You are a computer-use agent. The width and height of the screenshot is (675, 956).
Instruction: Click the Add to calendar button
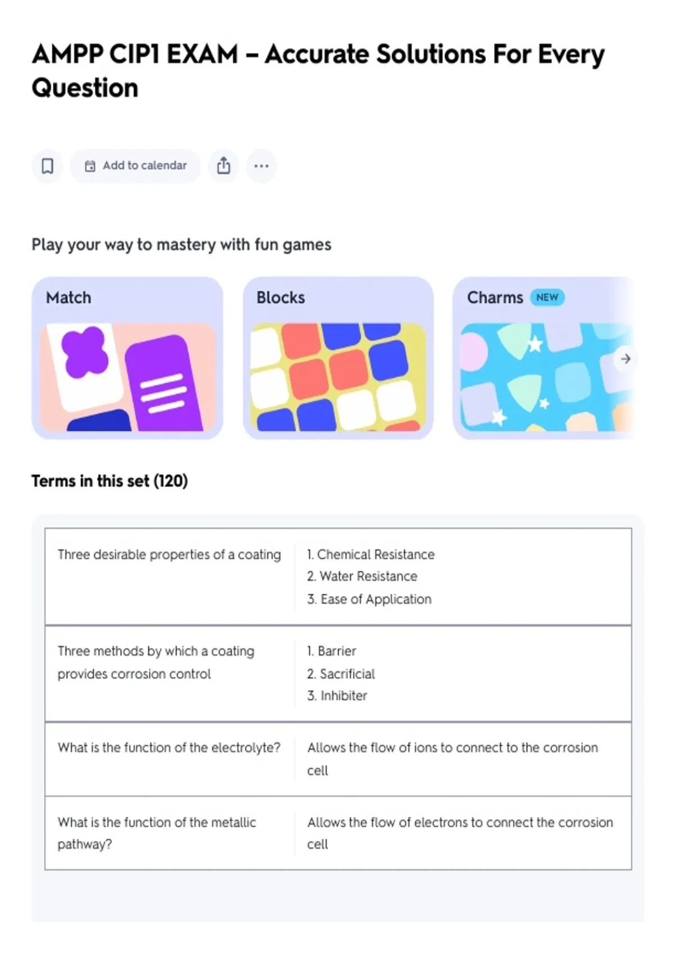pyautogui.click(x=135, y=166)
